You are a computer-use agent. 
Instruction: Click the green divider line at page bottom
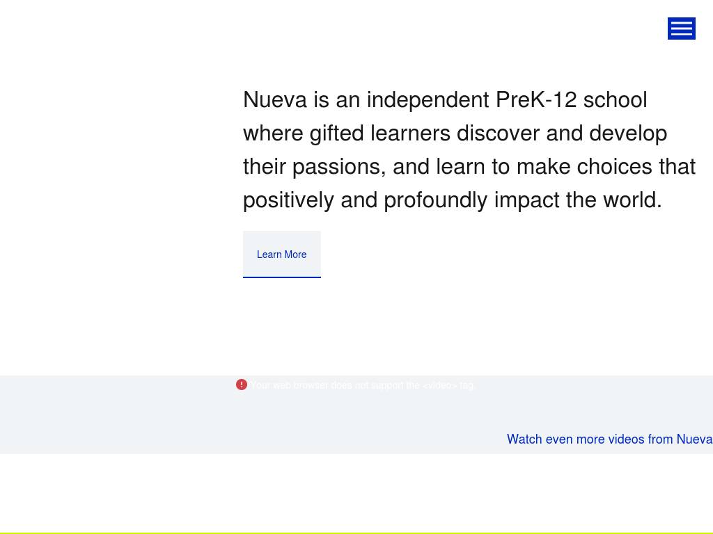(356, 533)
